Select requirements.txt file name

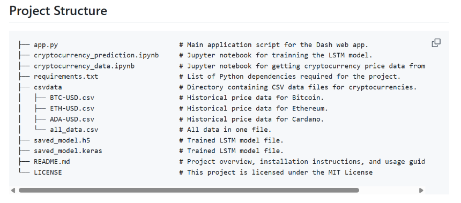click(66, 77)
